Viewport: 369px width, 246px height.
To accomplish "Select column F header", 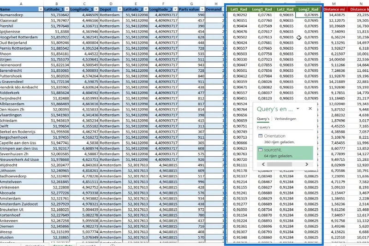I will pyautogui.click(x=163, y=4).
